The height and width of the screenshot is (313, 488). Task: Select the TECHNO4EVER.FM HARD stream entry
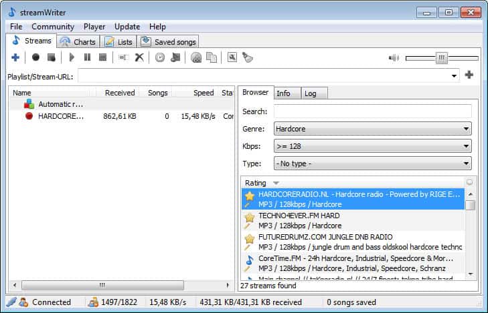click(x=353, y=220)
